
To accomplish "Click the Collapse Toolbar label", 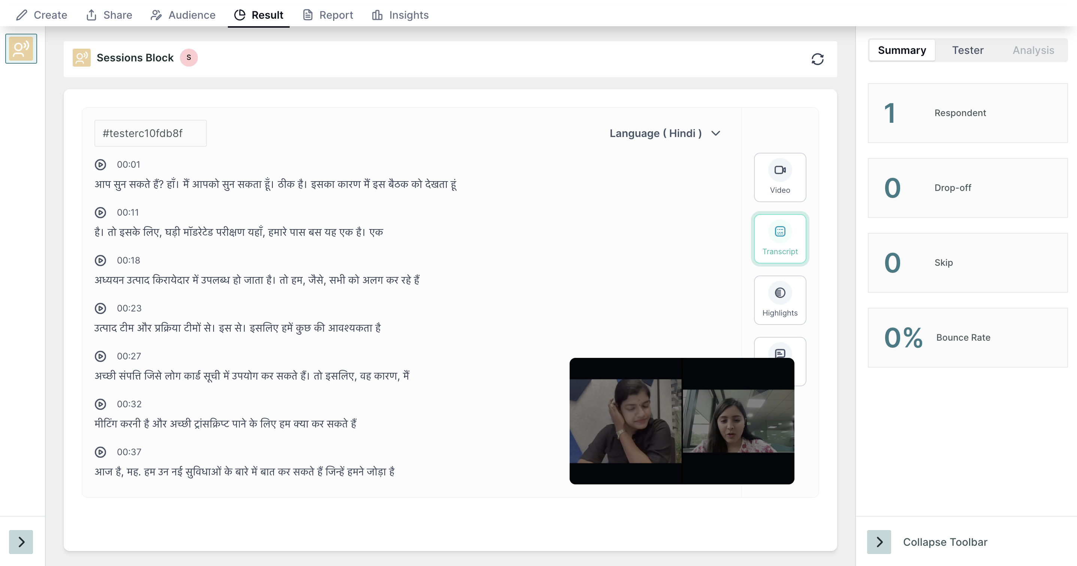I will pos(945,542).
